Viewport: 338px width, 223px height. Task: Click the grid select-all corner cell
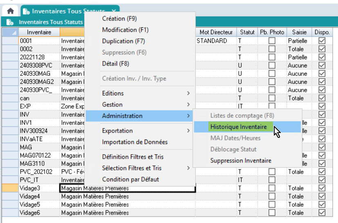tap(10, 32)
